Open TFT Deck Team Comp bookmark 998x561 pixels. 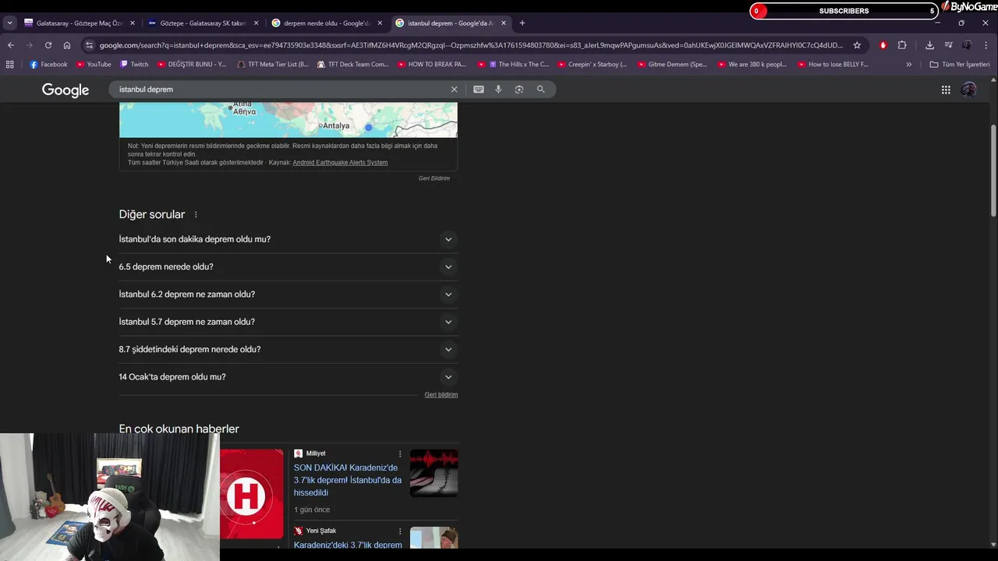click(352, 65)
